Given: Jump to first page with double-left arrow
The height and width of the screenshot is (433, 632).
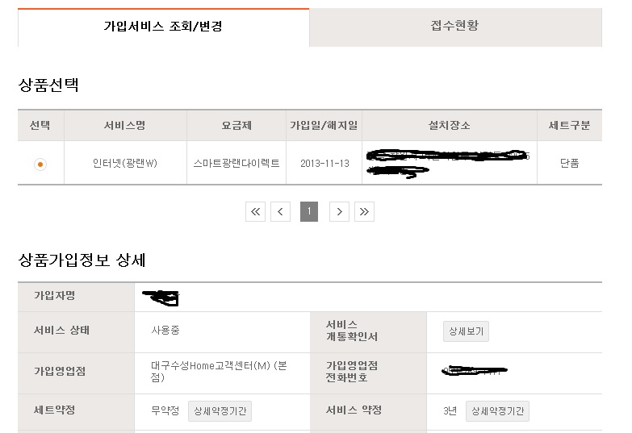Looking at the screenshot, I should 255,212.
